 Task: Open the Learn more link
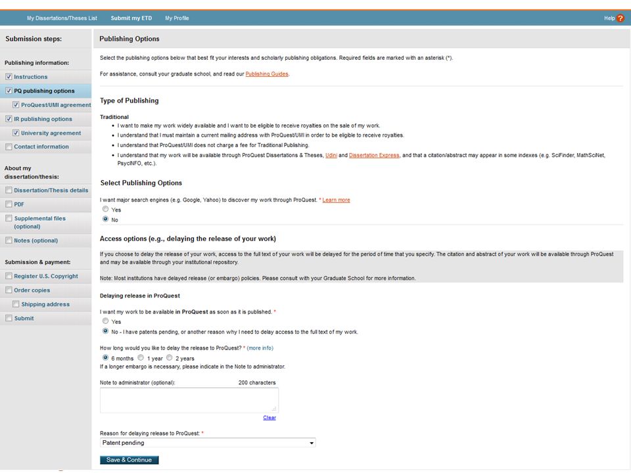coord(336,200)
